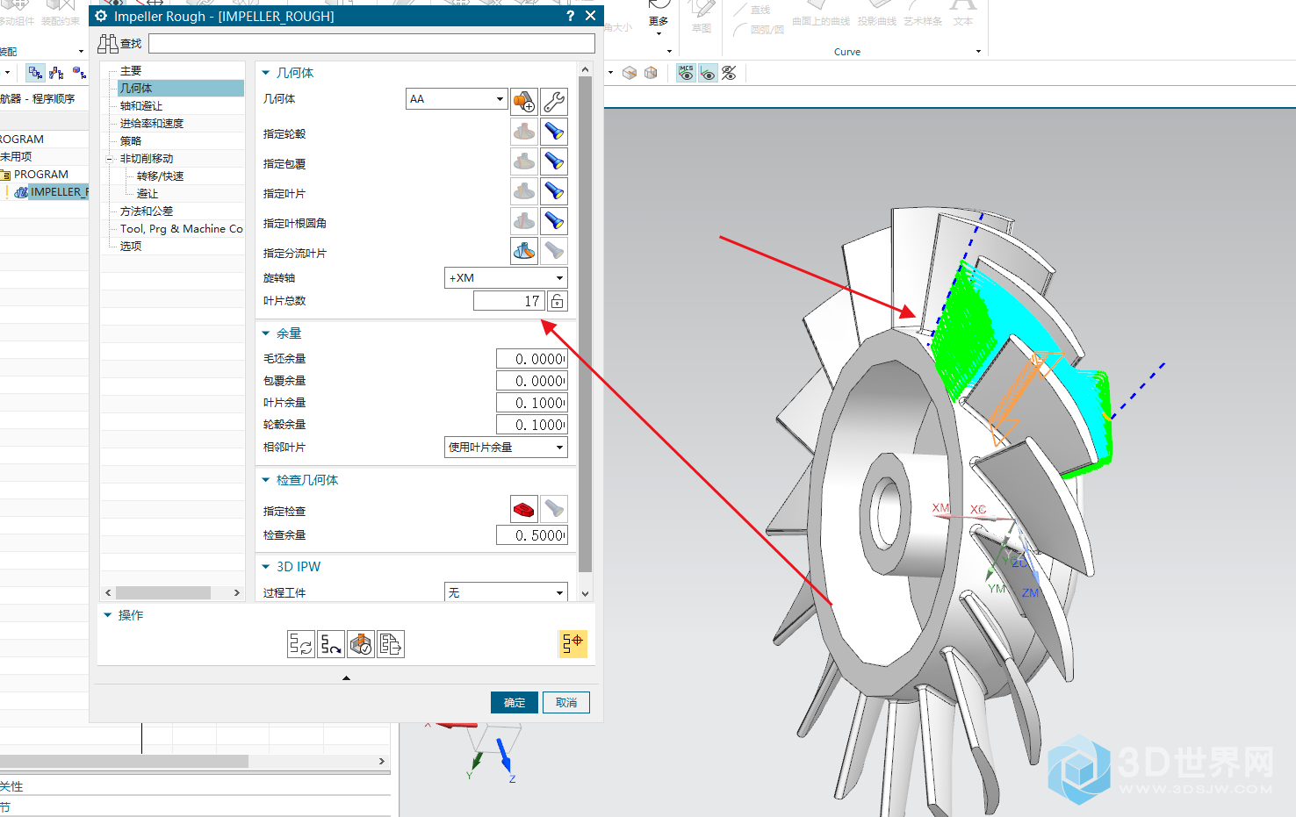Toggle the lock next to 叶片总数
Screen dimensions: 1296x817
click(557, 301)
